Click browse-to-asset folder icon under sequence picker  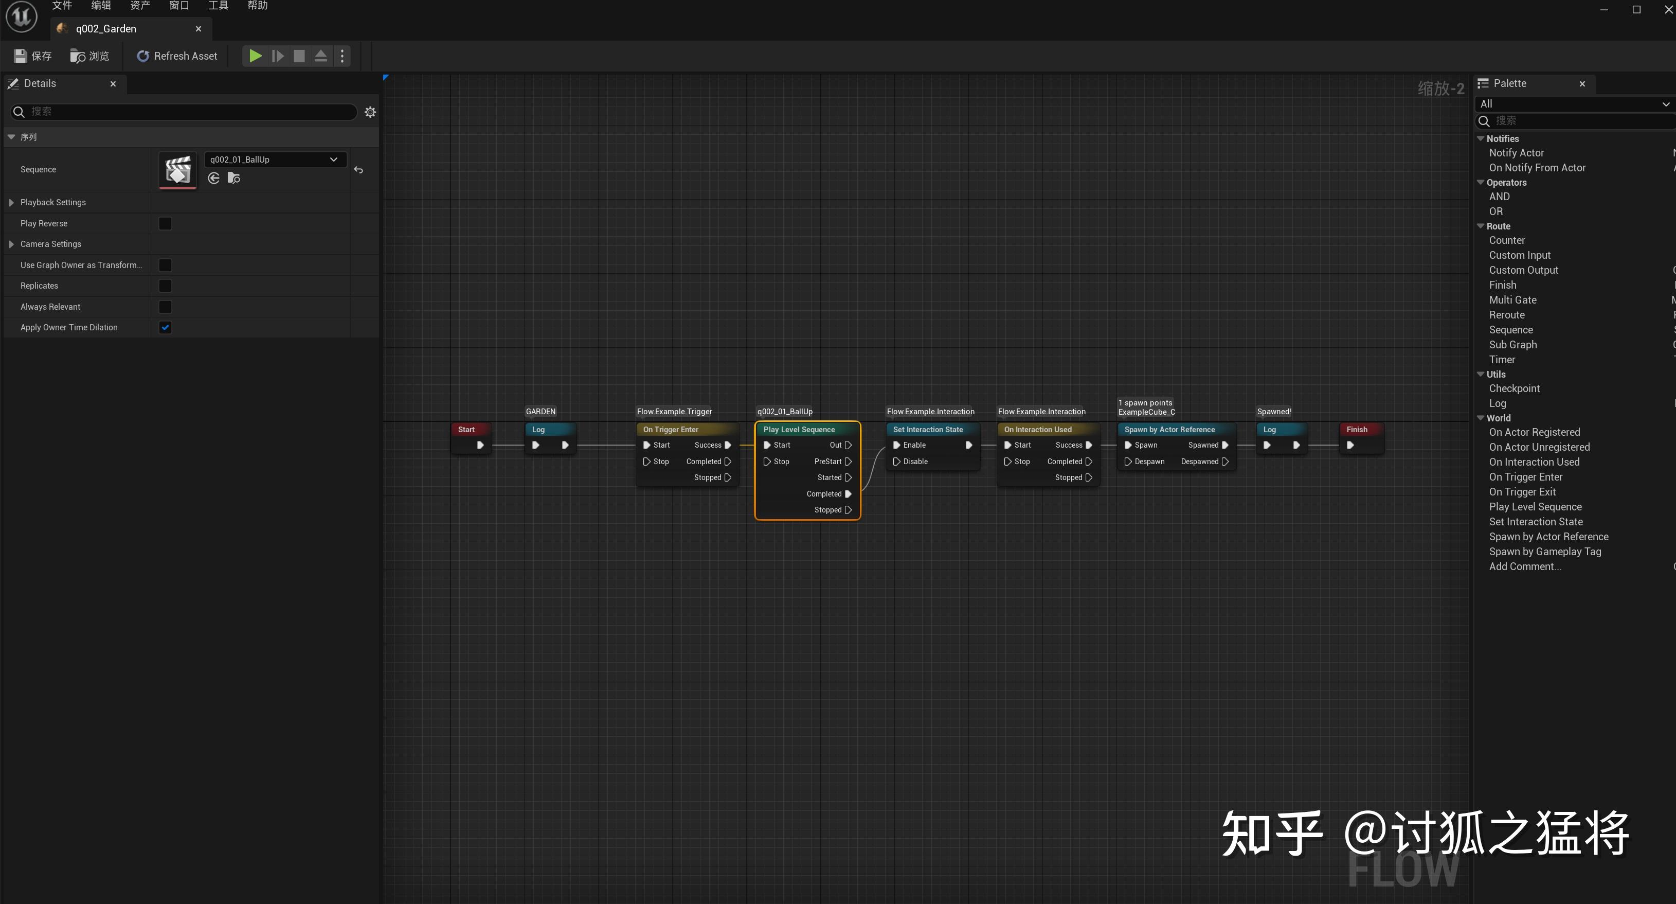coord(233,178)
